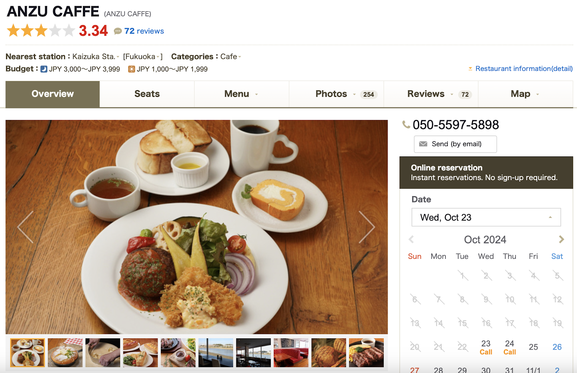
Task: Open the Map tab
Action: [x=525, y=94]
